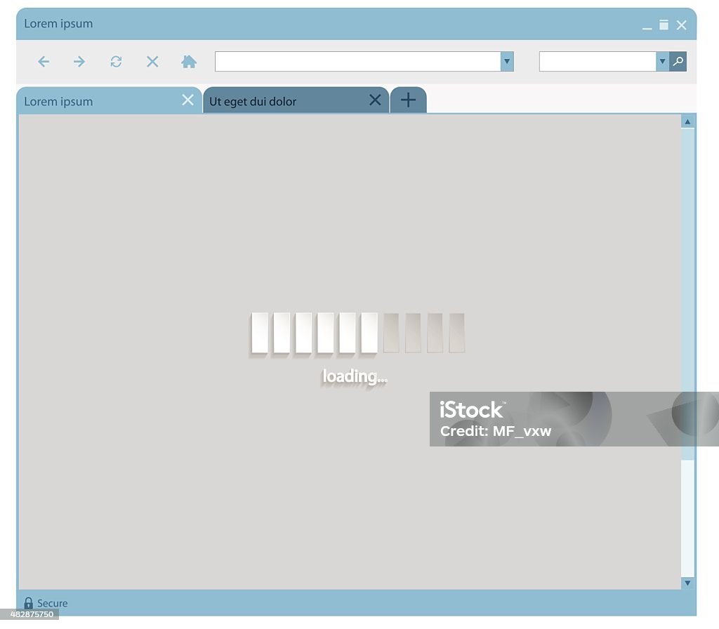Close the Lorem ipsum tab
The height and width of the screenshot is (629, 719).
[187, 100]
